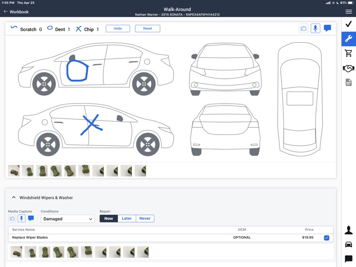Set repair to Never
This screenshot has height=267, width=356.
pyautogui.click(x=145, y=219)
